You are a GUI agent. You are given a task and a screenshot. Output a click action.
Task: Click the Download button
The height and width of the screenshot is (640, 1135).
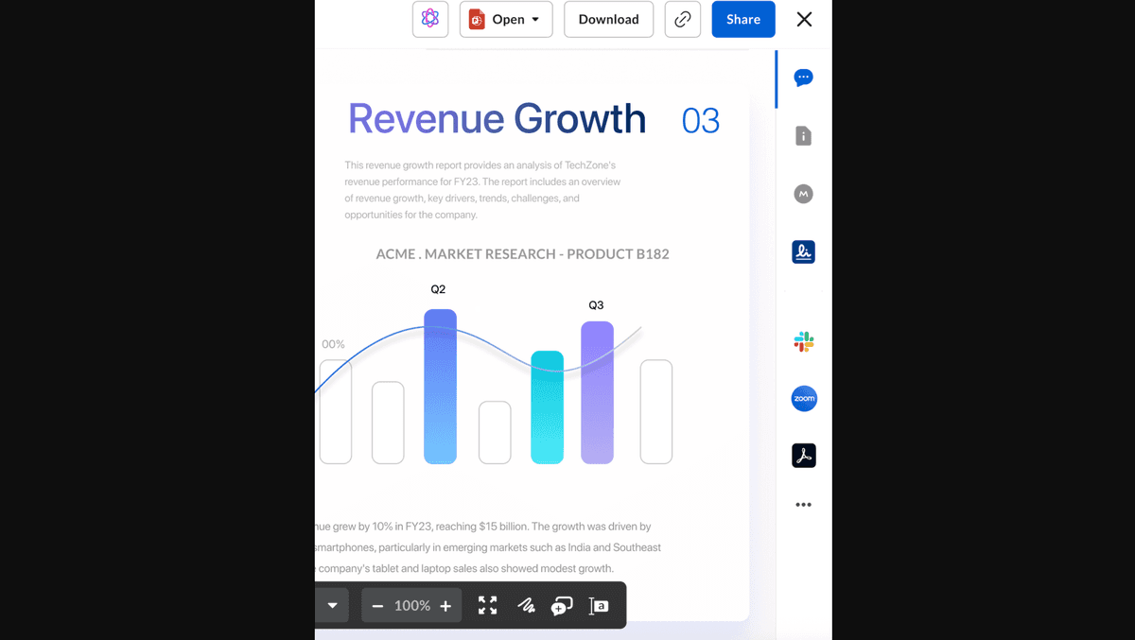click(608, 19)
